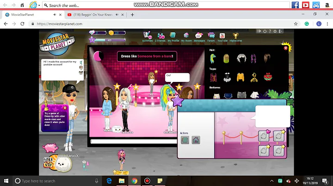
Task: Mute the YouTube tab audio
Action: click(x=117, y=15)
